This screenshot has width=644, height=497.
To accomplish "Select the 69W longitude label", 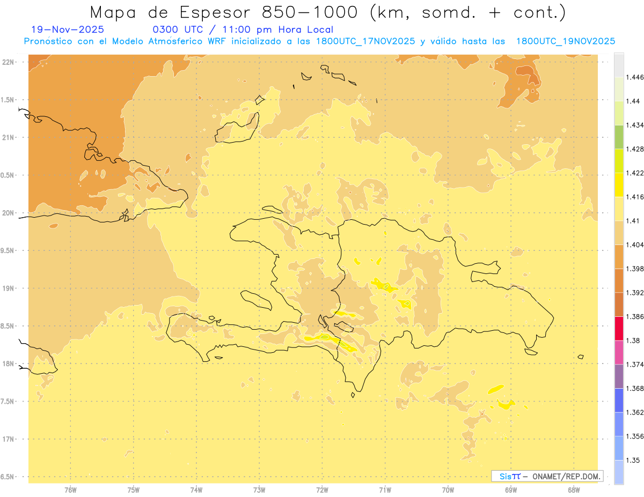I will (511, 489).
